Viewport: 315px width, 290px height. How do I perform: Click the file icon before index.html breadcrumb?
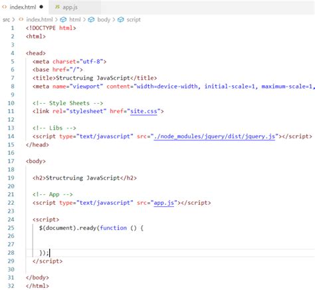point(21,19)
